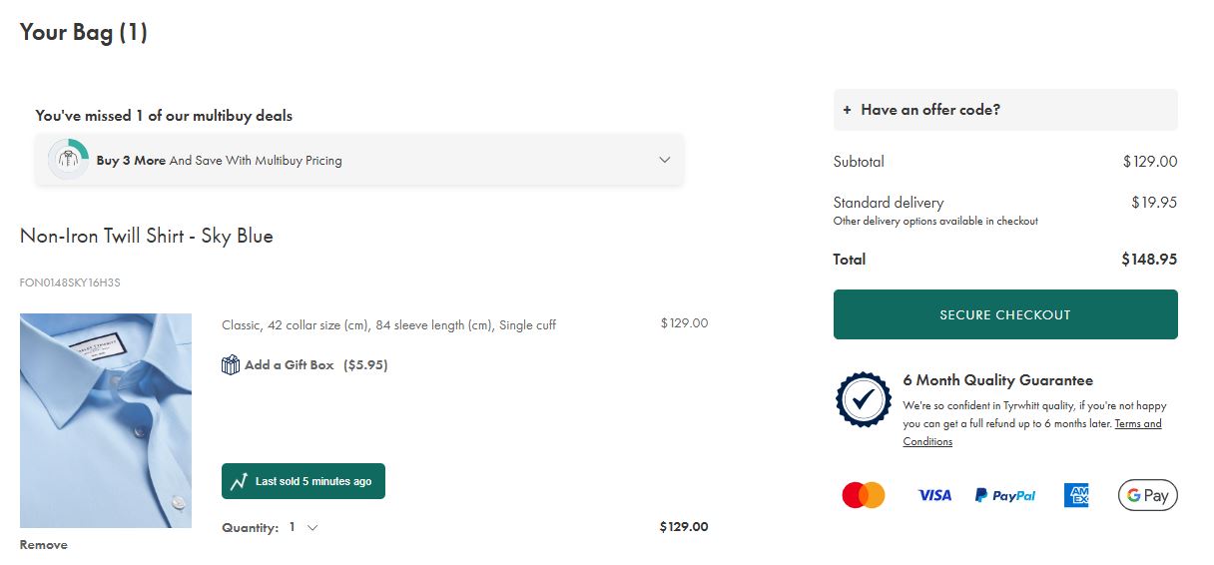Click the Visa payment logo
This screenshot has width=1214, height=565.
934,495
